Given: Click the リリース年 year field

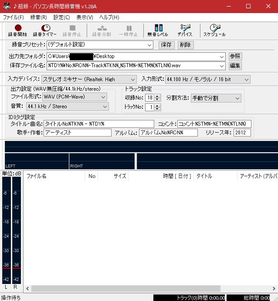Looking at the screenshot, I should point(242,133).
